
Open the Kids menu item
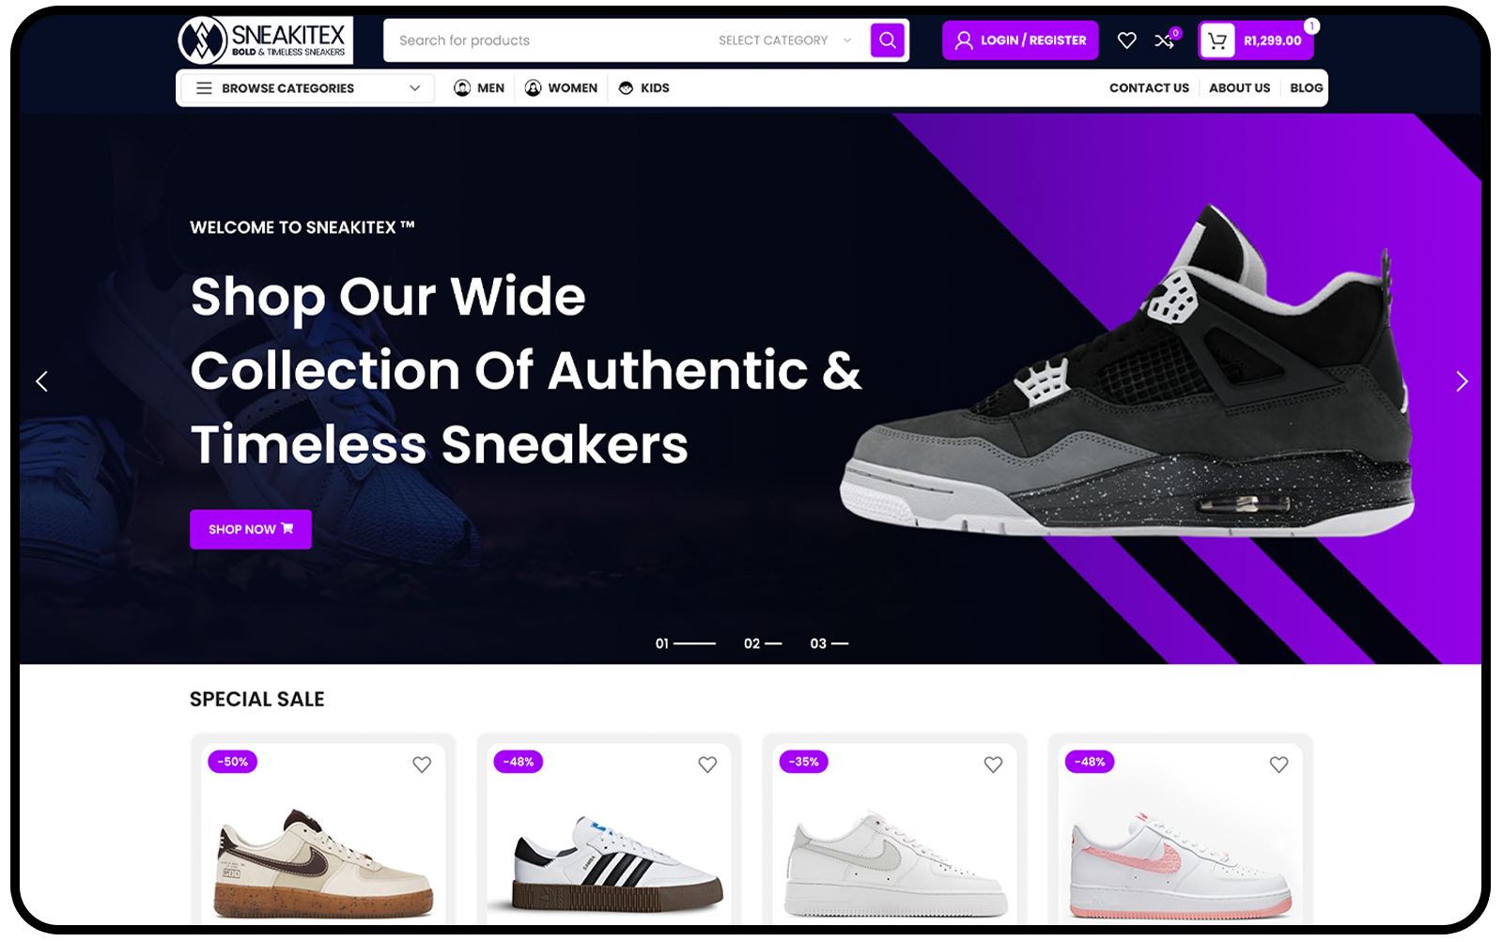point(643,88)
